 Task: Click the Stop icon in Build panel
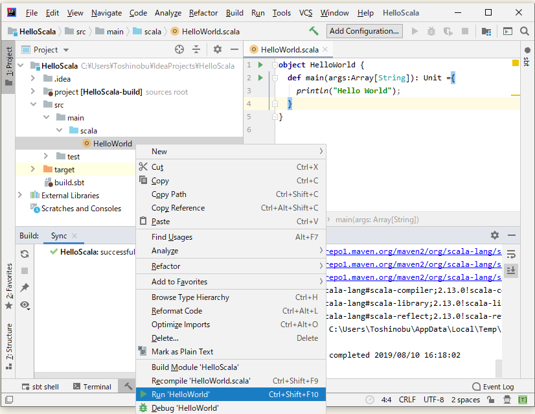tap(25, 271)
